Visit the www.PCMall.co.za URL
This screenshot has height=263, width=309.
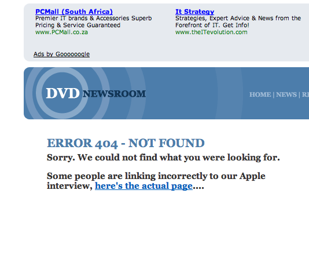(x=61, y=32)
